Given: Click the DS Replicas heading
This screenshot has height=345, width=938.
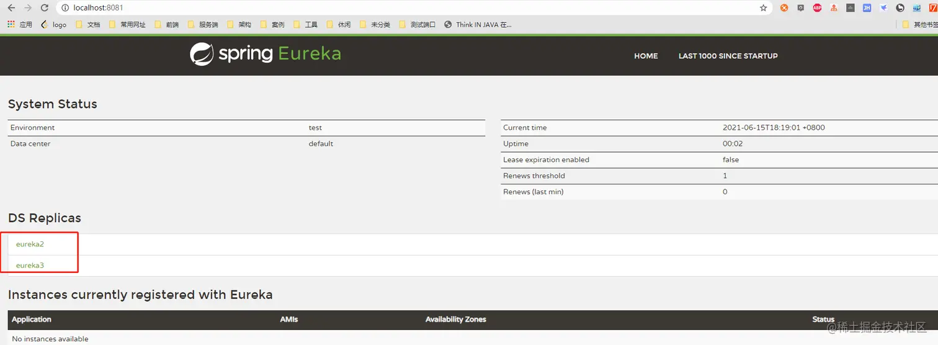Looking at the screenshot, I should 45,218.
